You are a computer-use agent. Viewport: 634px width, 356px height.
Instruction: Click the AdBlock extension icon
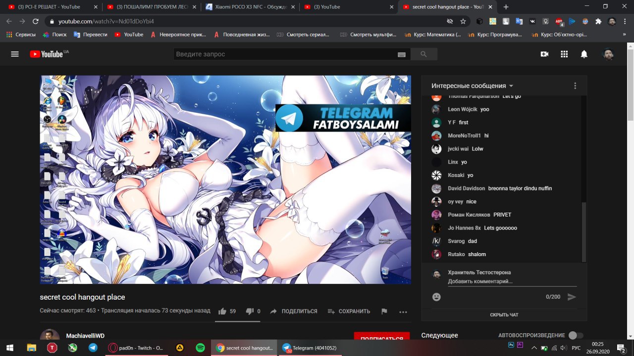tap(559, 21)
